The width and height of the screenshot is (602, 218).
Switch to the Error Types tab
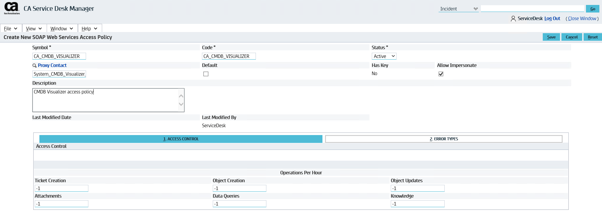pyautogui.click(x=444, y=139)
